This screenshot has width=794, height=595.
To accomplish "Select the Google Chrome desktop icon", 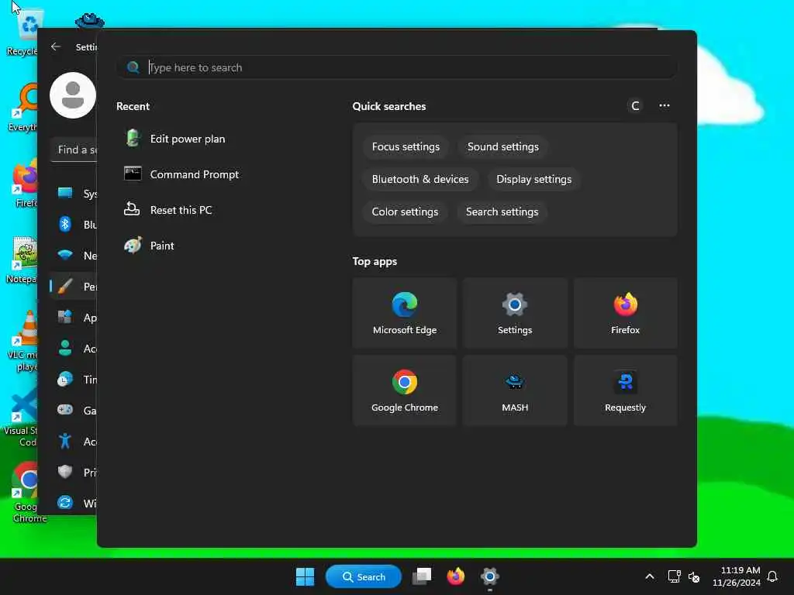I will click(x=26, y=492).
